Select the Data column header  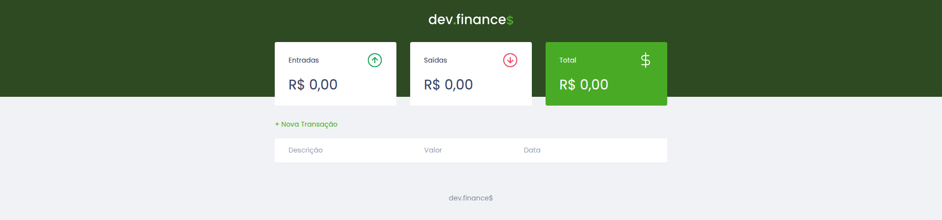(x=532, y=150)
